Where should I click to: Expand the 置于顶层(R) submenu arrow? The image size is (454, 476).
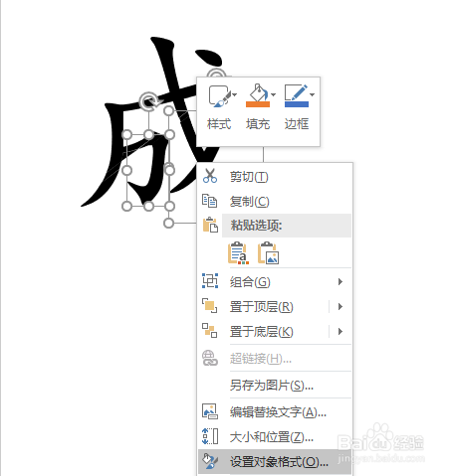(x=340, y=307)
